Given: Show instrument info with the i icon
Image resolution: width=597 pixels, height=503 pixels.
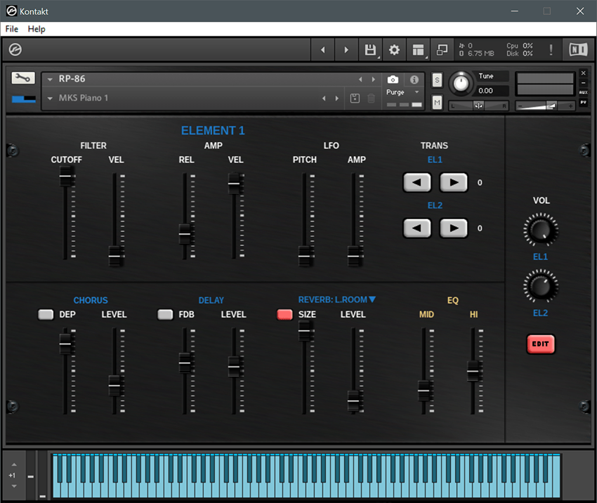Looking at the screenshot, I should (x=414, y=79).
